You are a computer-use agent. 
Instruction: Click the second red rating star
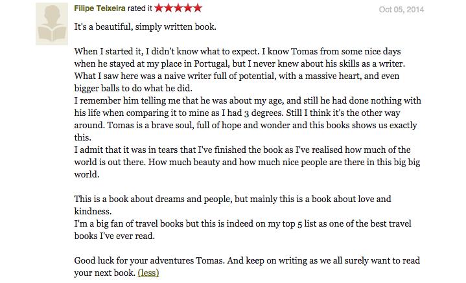(169, 8)
